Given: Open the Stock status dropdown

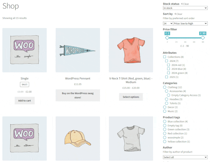Looking at the screenshot, I should (x=185, y=8).
